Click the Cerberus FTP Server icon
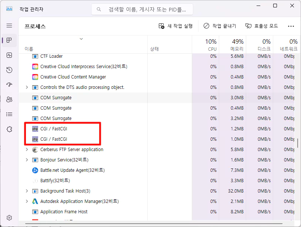 pos(35,150)
